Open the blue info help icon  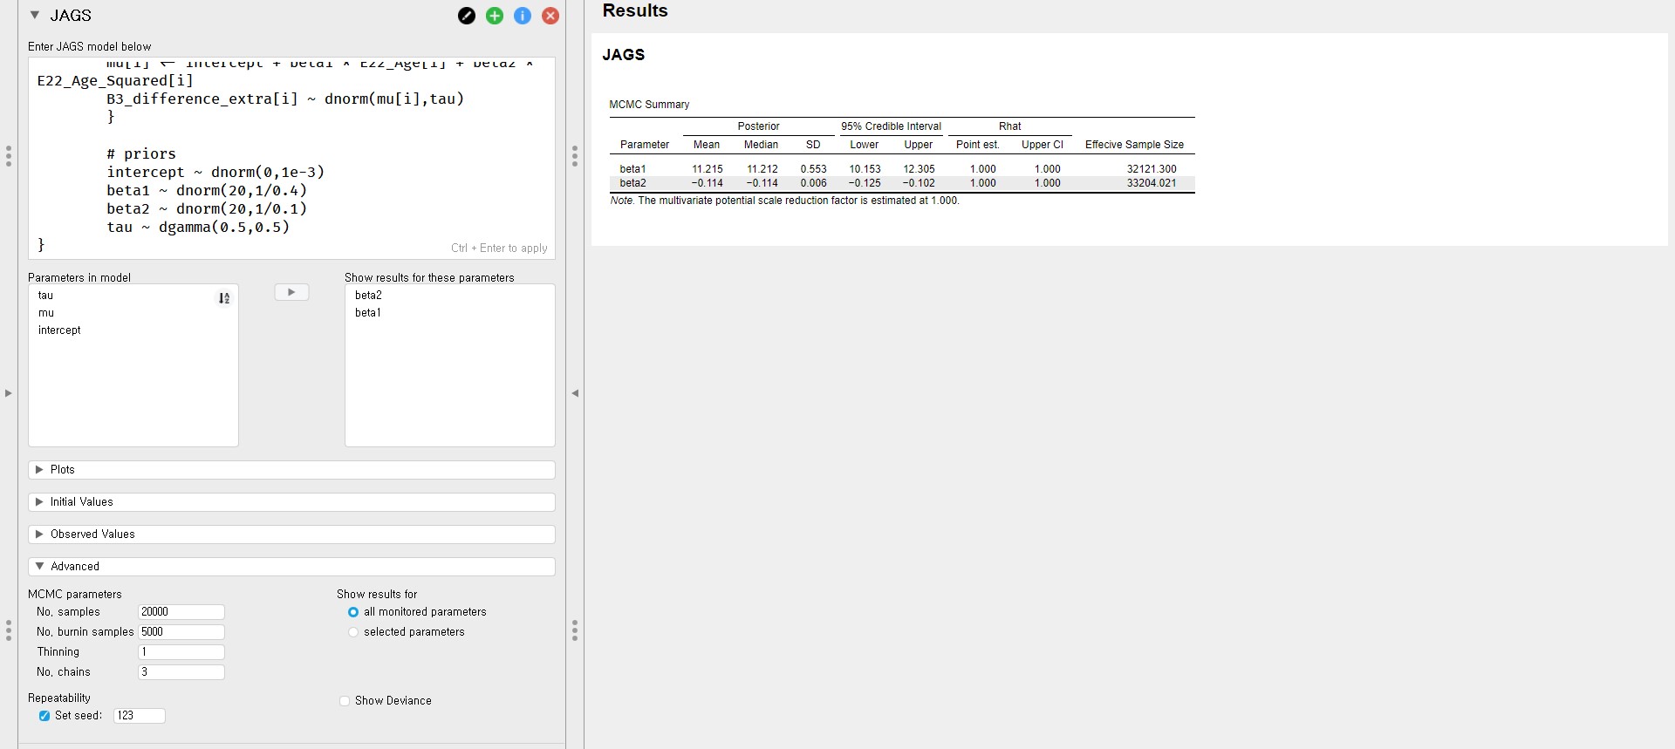523,16
